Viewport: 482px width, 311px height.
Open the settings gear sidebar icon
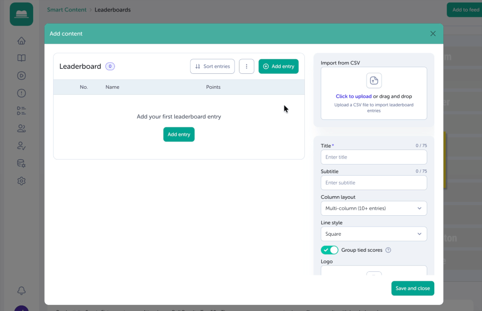[x=21, y=181]
